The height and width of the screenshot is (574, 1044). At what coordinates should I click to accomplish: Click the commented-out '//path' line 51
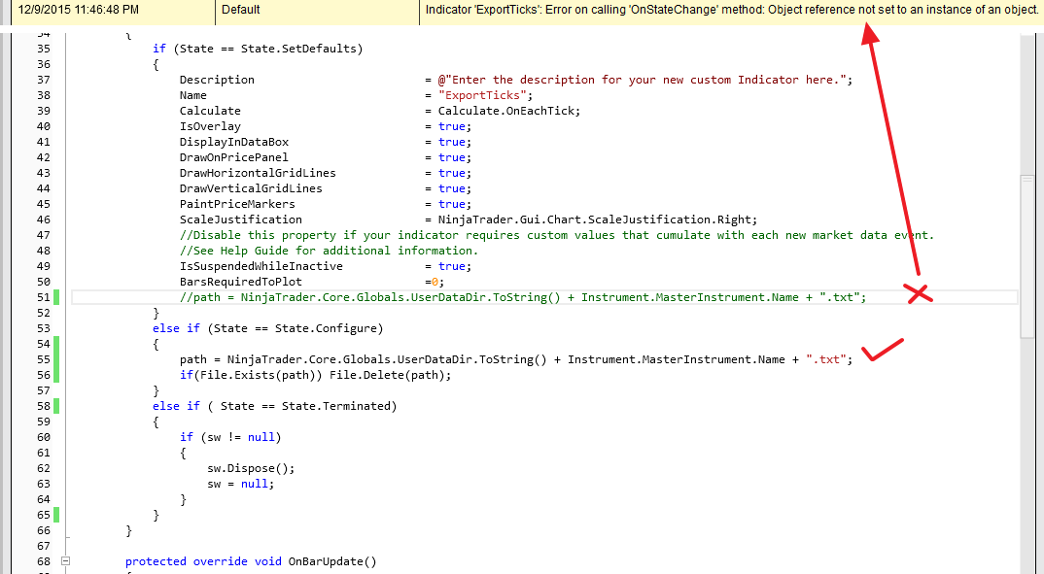click(523, 297)
